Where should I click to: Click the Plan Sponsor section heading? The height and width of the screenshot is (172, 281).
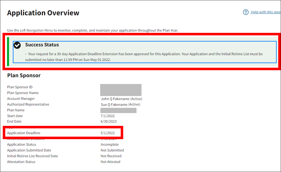24,75
